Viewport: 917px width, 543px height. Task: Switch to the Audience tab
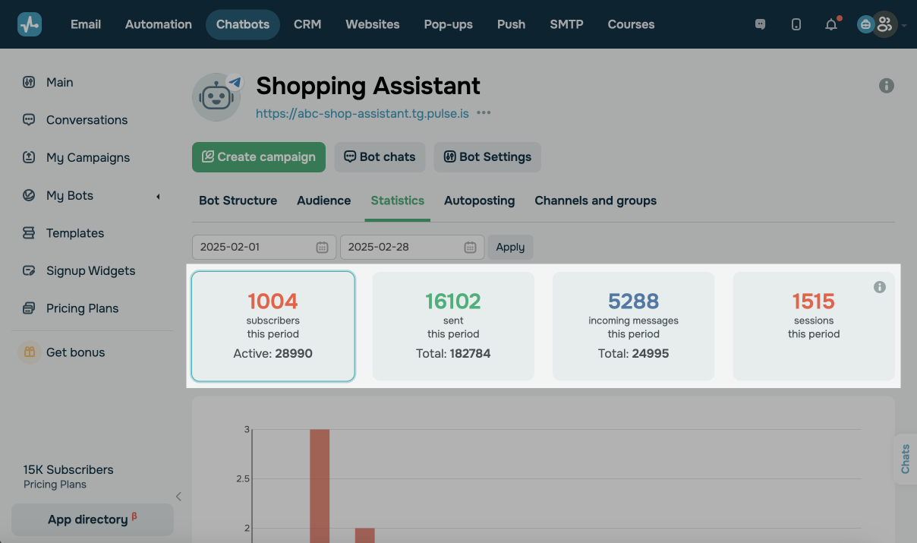323,200
